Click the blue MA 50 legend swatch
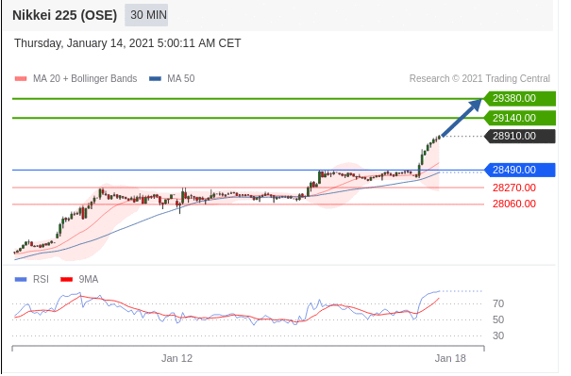 pos(155,78)
